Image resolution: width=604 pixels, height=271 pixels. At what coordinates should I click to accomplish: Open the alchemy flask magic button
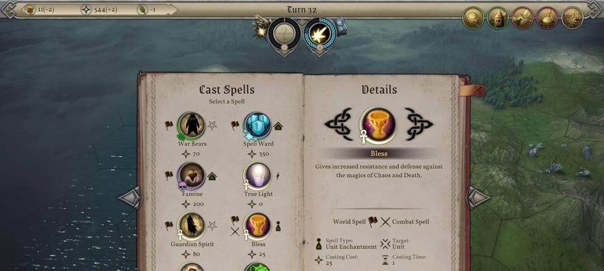548,18
